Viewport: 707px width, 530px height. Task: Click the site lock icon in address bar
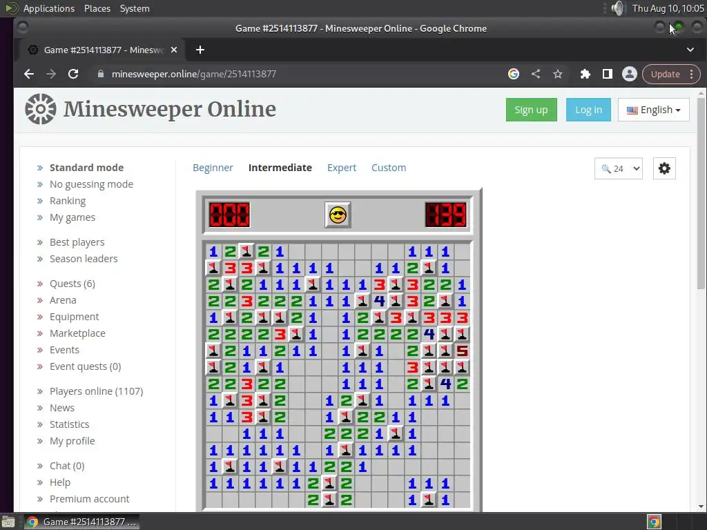click(x=101, y=74)
